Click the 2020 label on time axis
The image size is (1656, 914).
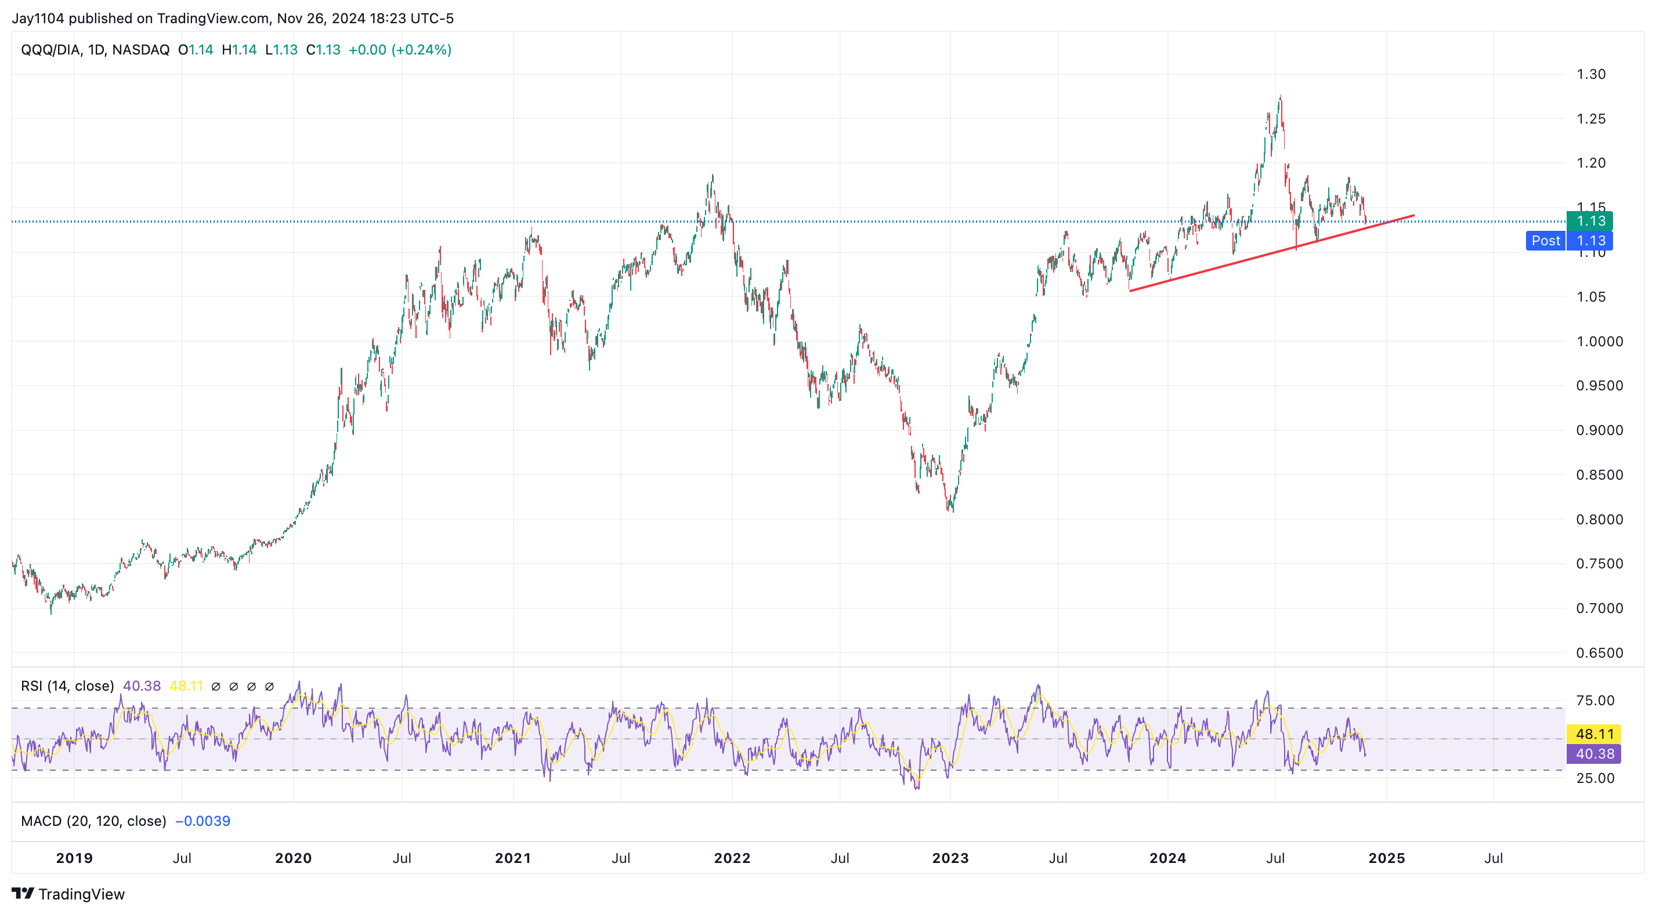coord(293,858)
